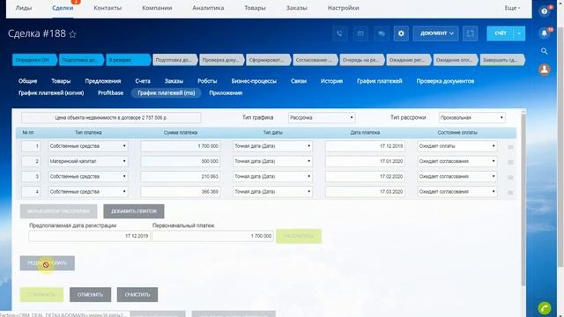
Task: Expand the Еще menu in top navigation
Action: [512, 8]
